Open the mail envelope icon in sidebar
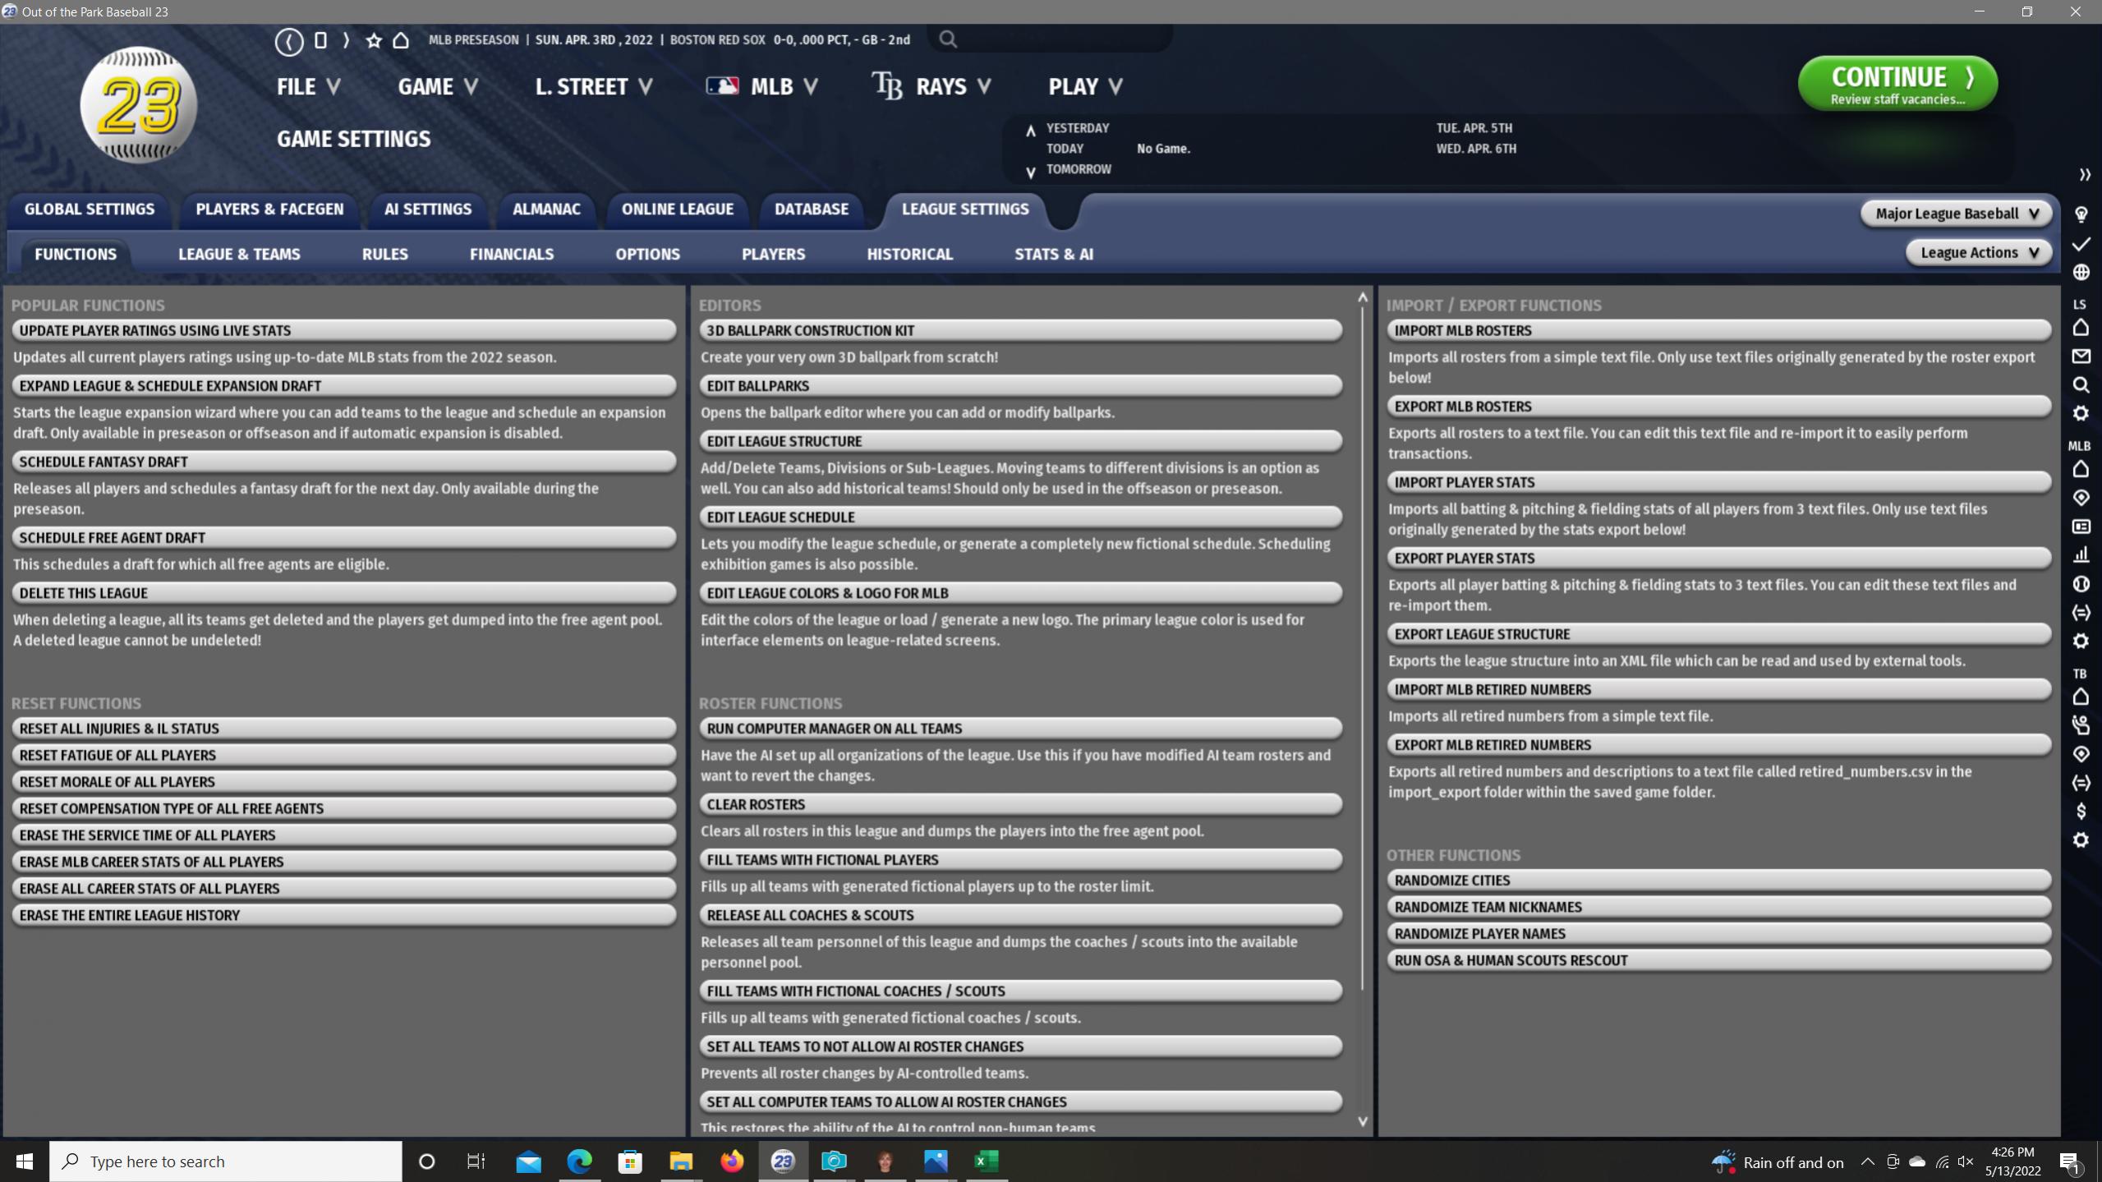 [2081, 356]
